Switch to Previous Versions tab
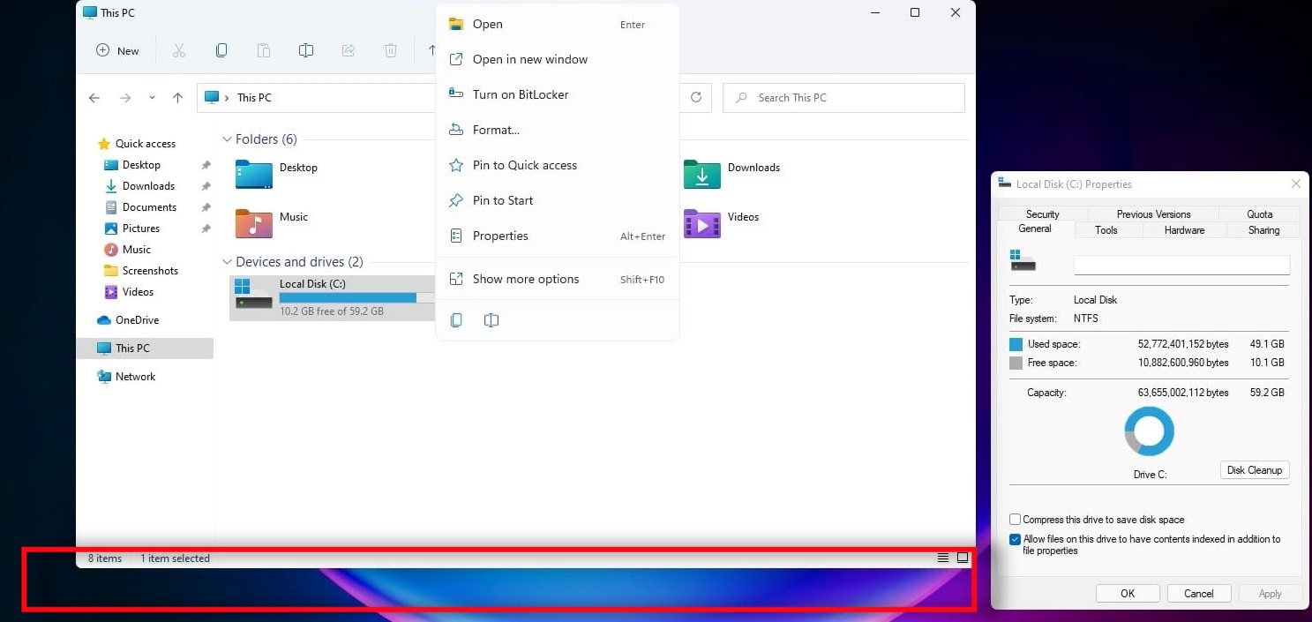The height and width of the screenshot is (622, 1312). (x=1153, y=214)
